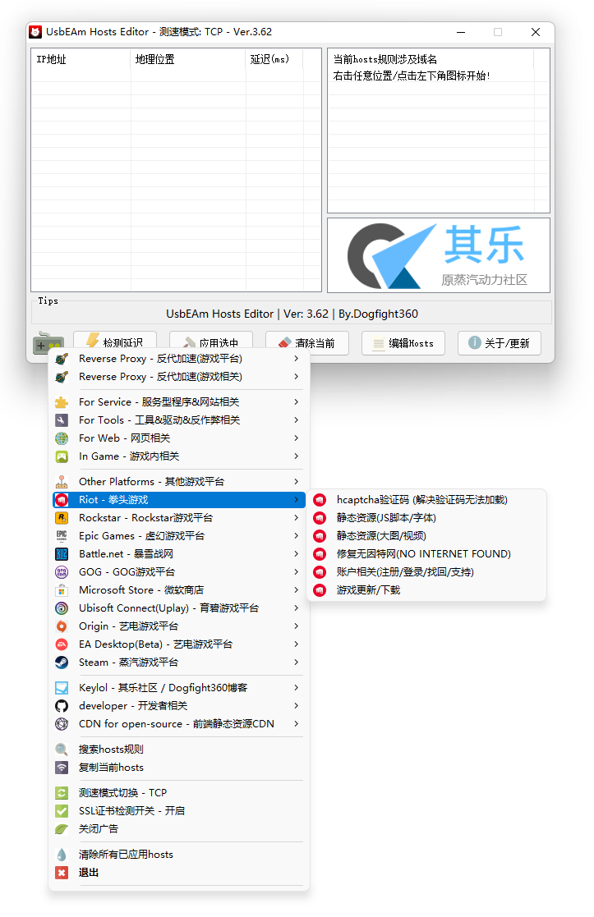Screen dimensions: 594x917
Task: Expand GOG submenu arrow
Action: (296, 572)
